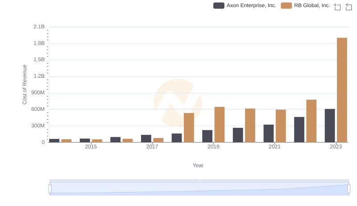Click the Axon Enterprise bar for 2019
This screenshot has height=206, width=357.
(207, 136)
